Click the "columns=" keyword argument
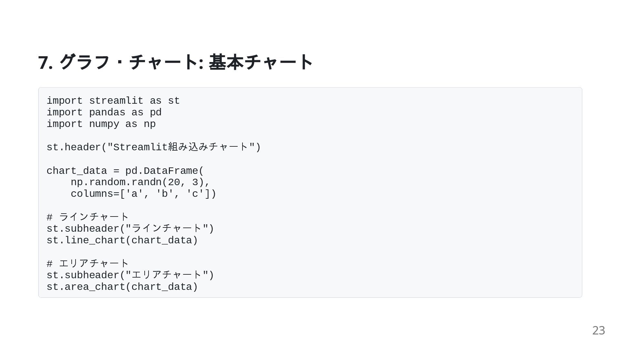Image resolution: width=620 pixels, height=349 pixels. coord(95,194)
